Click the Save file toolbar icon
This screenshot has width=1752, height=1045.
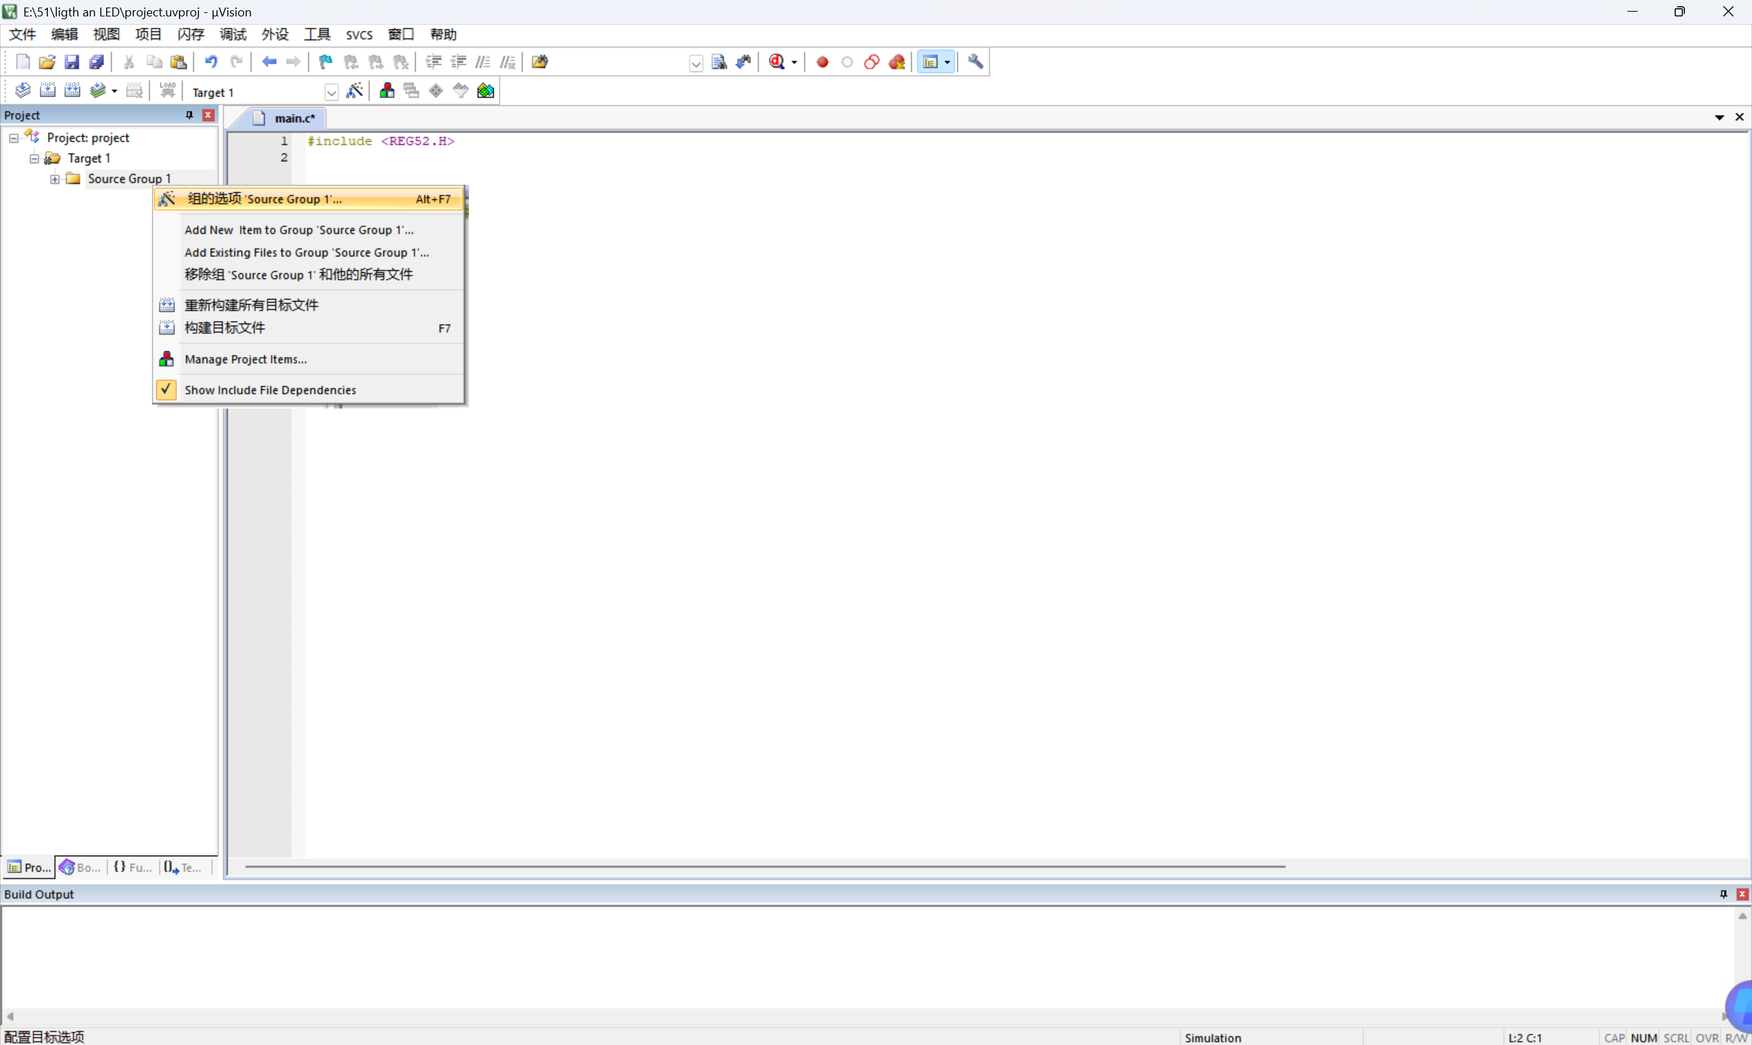[72, 62]
